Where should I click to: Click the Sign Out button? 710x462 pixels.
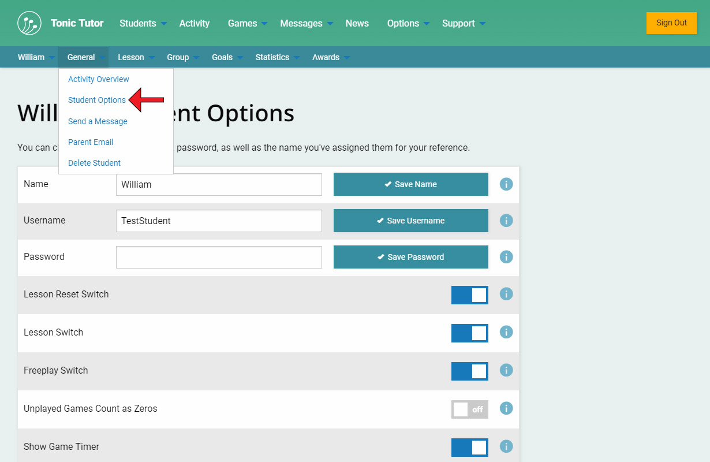click(x=671, y=23)
